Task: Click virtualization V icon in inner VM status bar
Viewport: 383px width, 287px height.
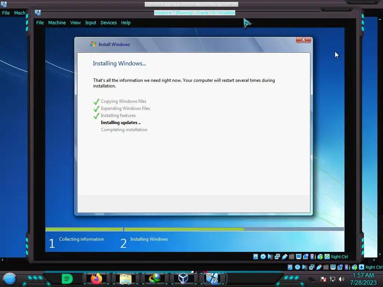Action: click(312, 256)
